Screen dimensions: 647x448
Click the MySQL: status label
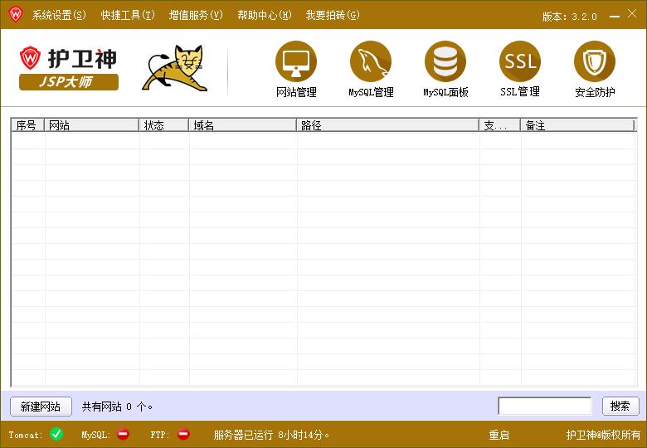[95, 435]
